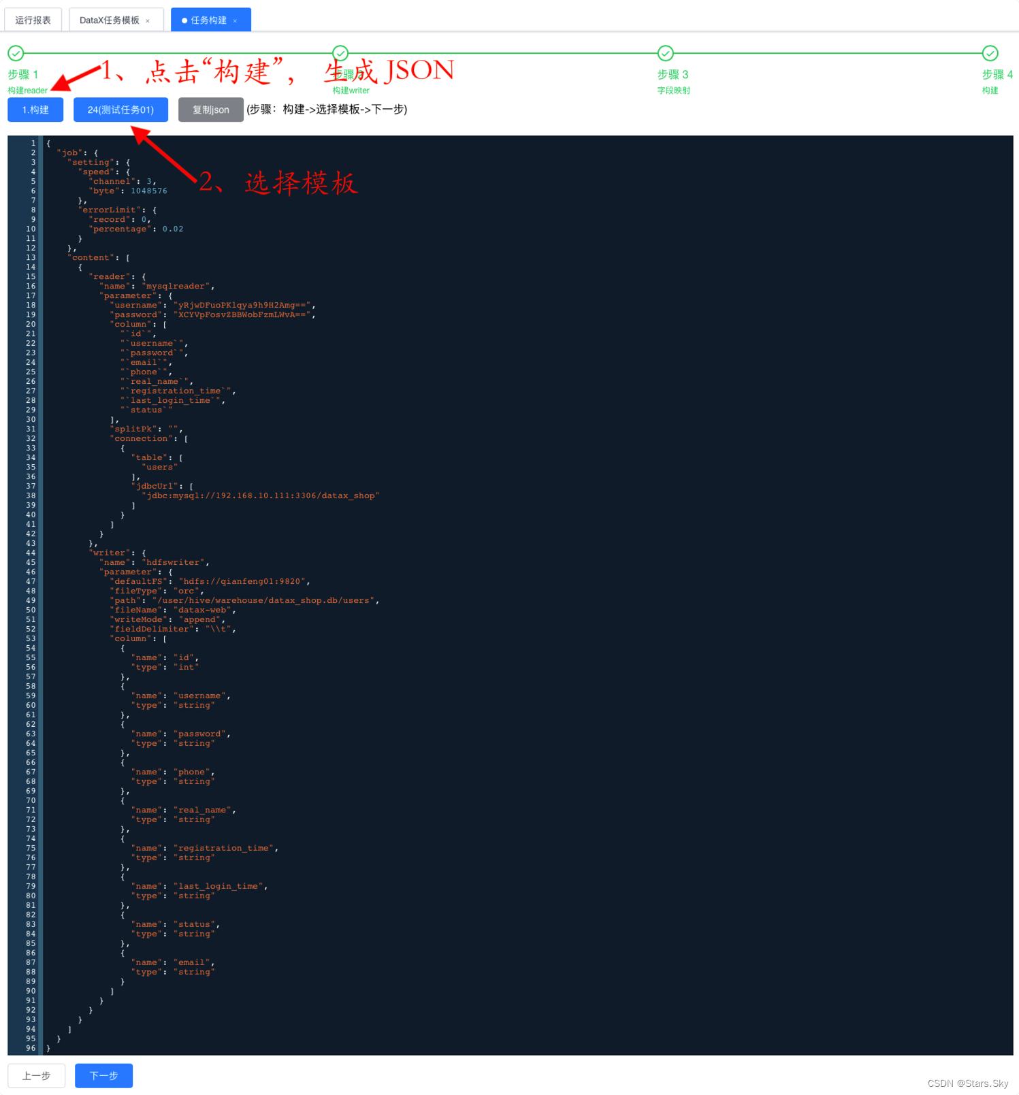Click the 构建 label under step 4
The image size is (1019, 1095).
990,91
